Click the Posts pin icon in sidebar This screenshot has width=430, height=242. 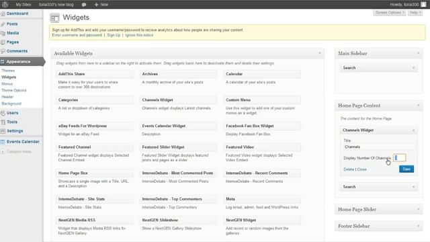pyautogui.click(x=3, y=24)
